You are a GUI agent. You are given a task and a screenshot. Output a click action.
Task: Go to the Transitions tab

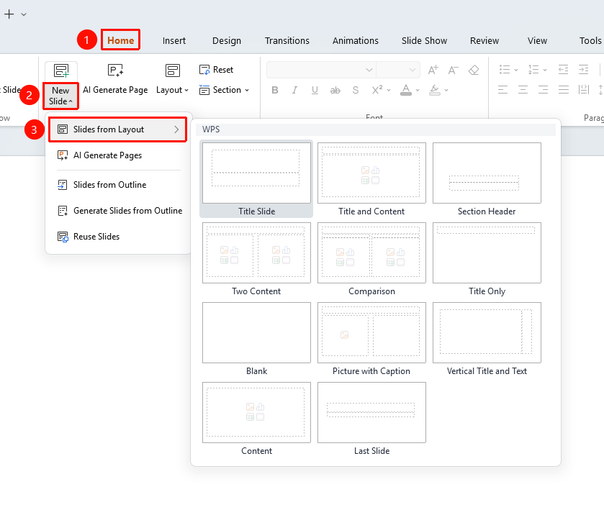pos(287,41)
